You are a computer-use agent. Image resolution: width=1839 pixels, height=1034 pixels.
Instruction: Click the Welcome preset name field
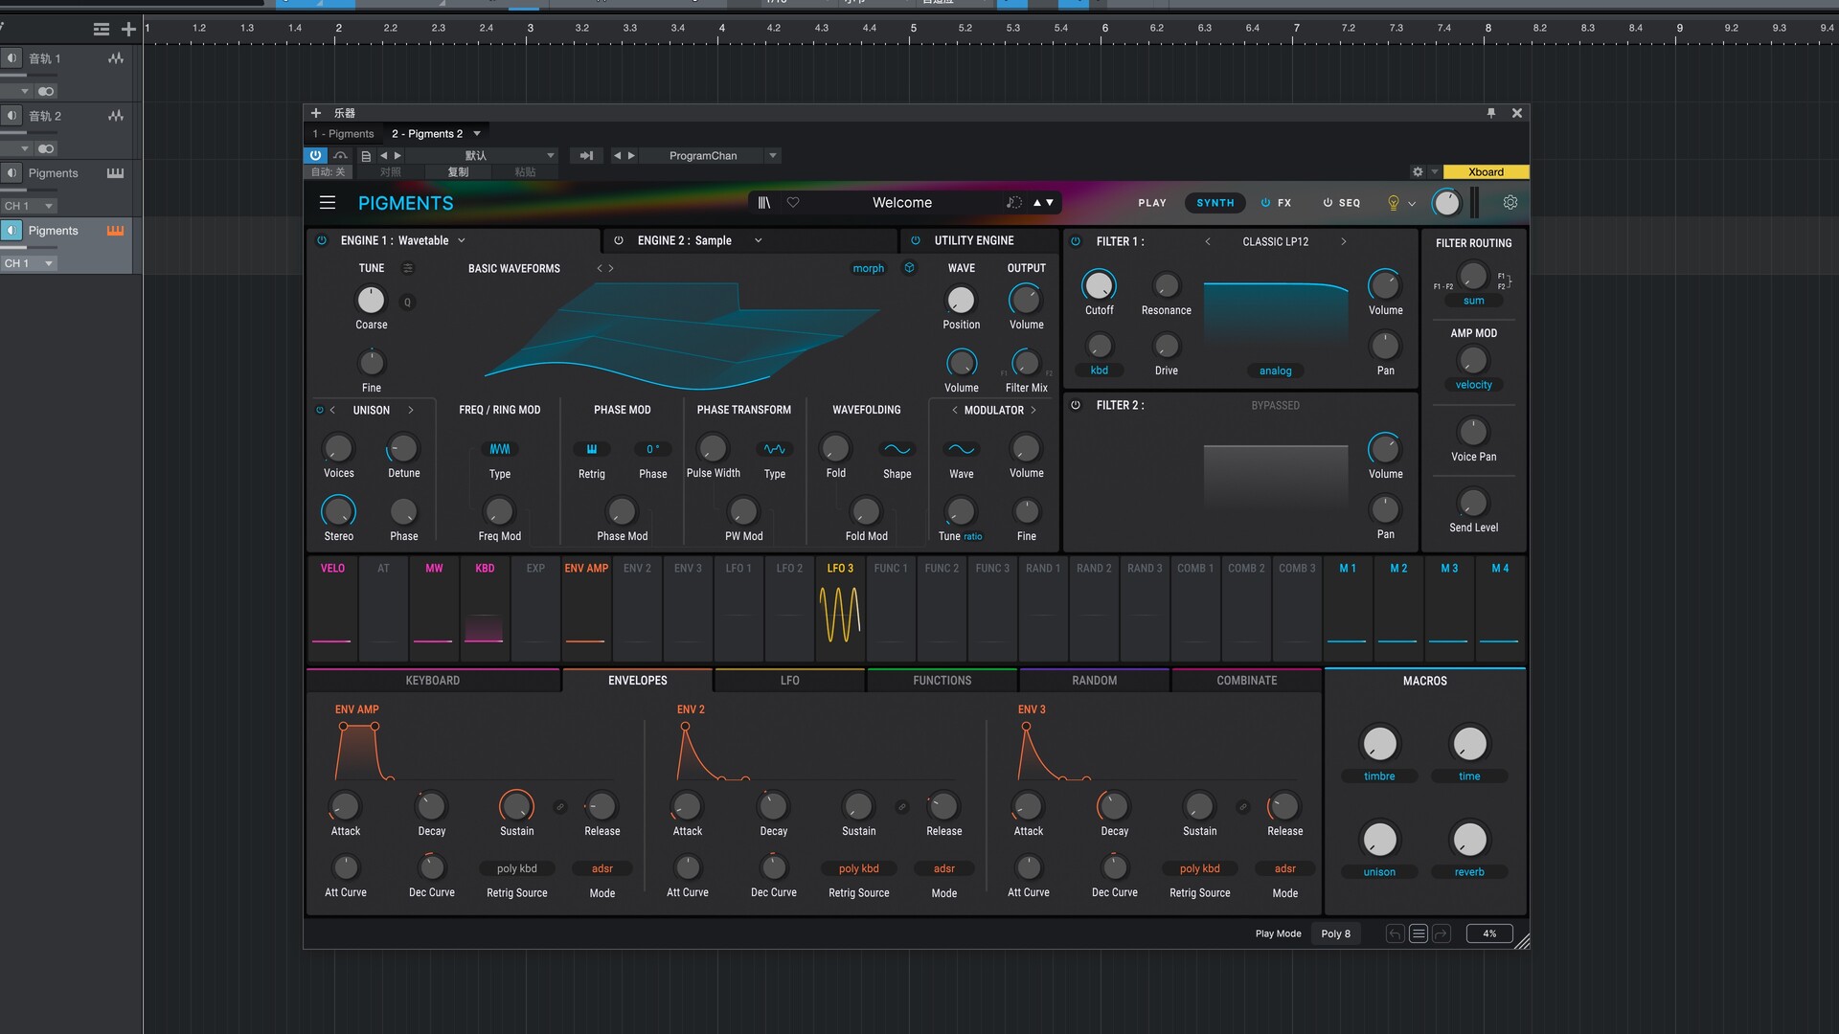[901, 202]
